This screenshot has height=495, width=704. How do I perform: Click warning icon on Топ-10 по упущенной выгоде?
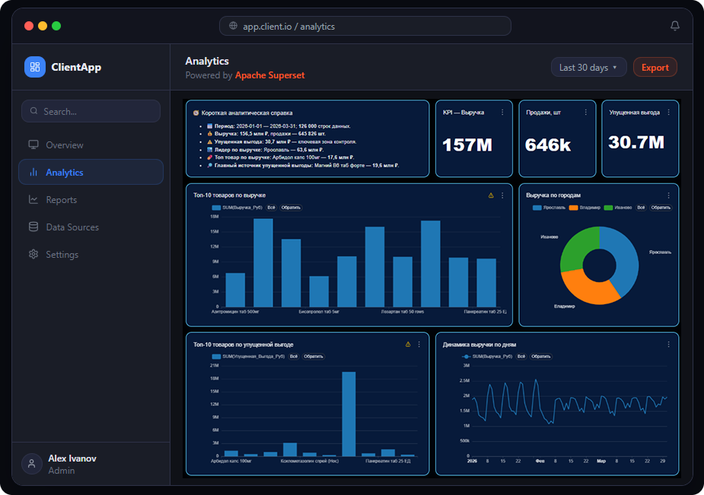[x=408, y=344]
